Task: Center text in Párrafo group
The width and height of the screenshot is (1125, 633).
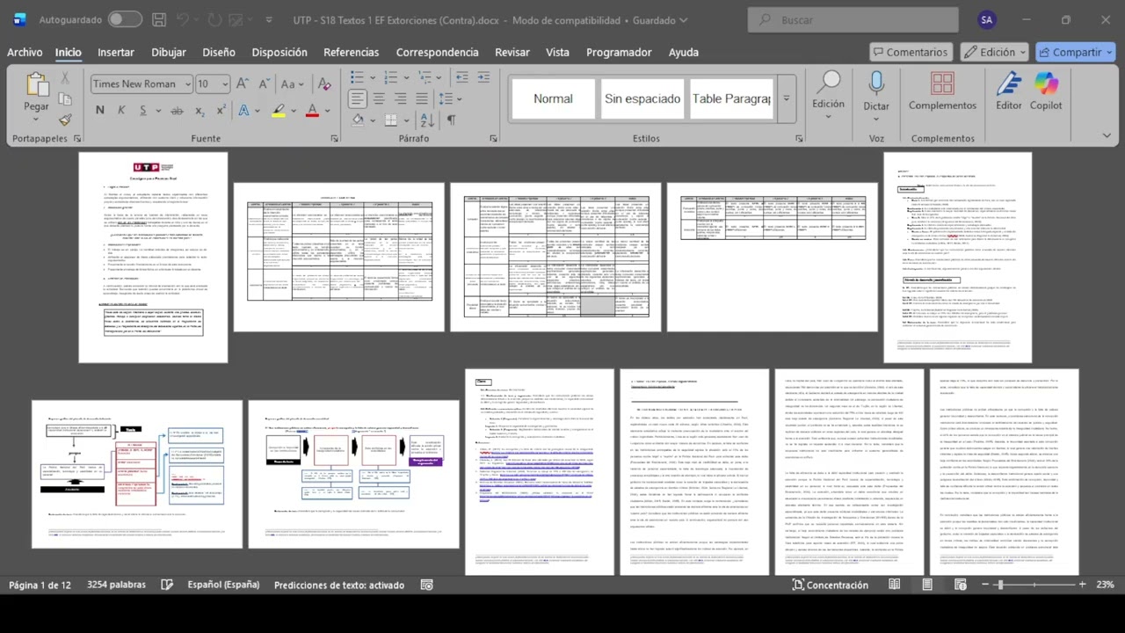Action: click(x=379, y=98)
